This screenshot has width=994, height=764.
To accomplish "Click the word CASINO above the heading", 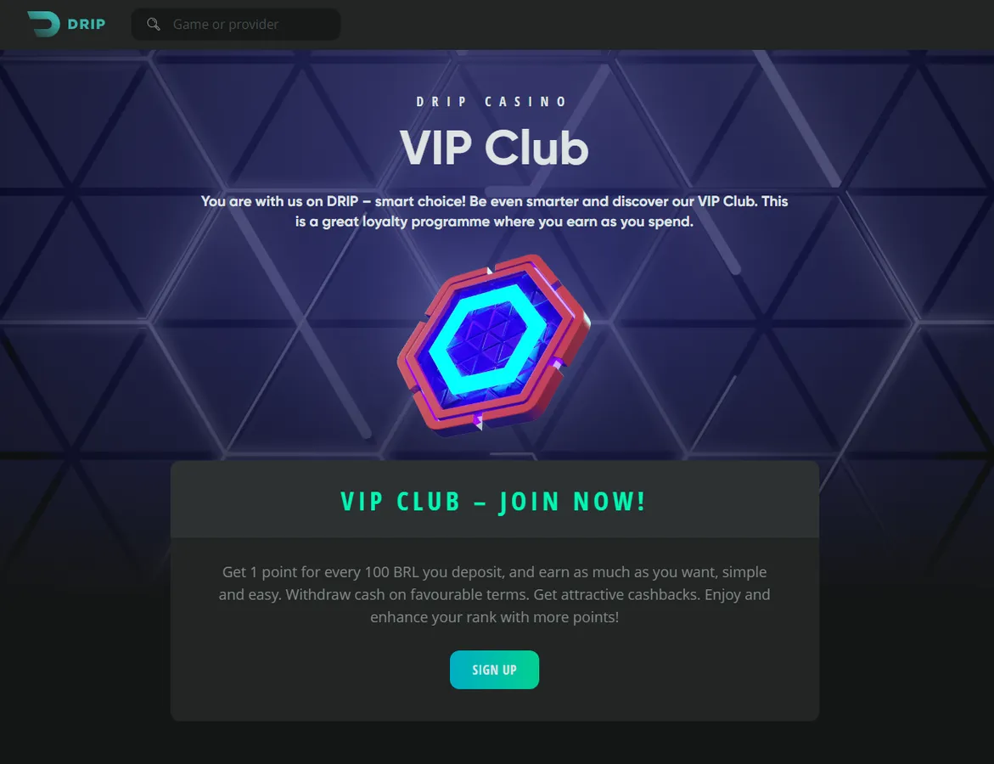I will pos(526,102).
